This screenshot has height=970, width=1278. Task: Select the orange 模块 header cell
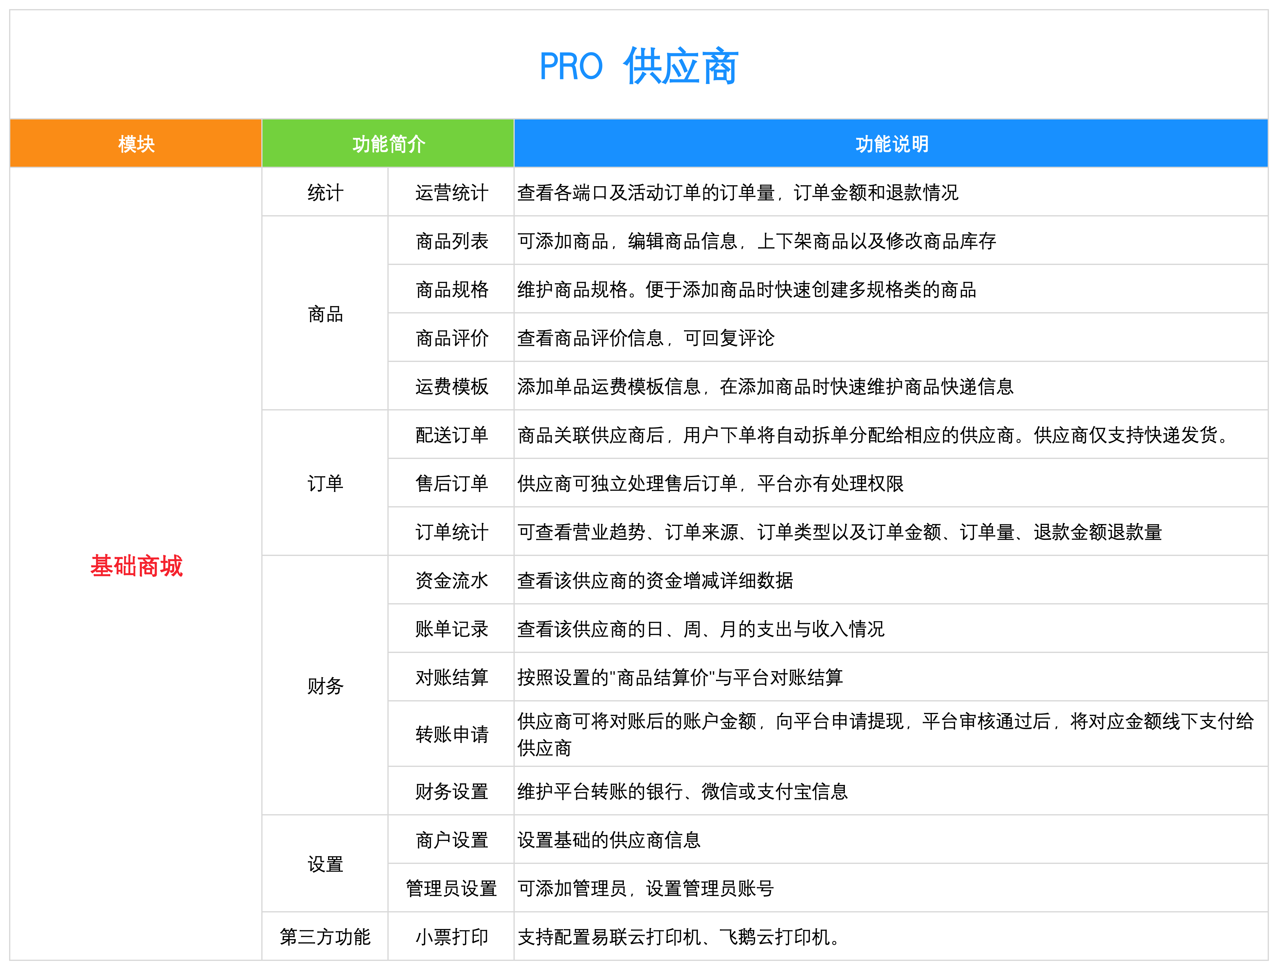(x=136, y=143)
